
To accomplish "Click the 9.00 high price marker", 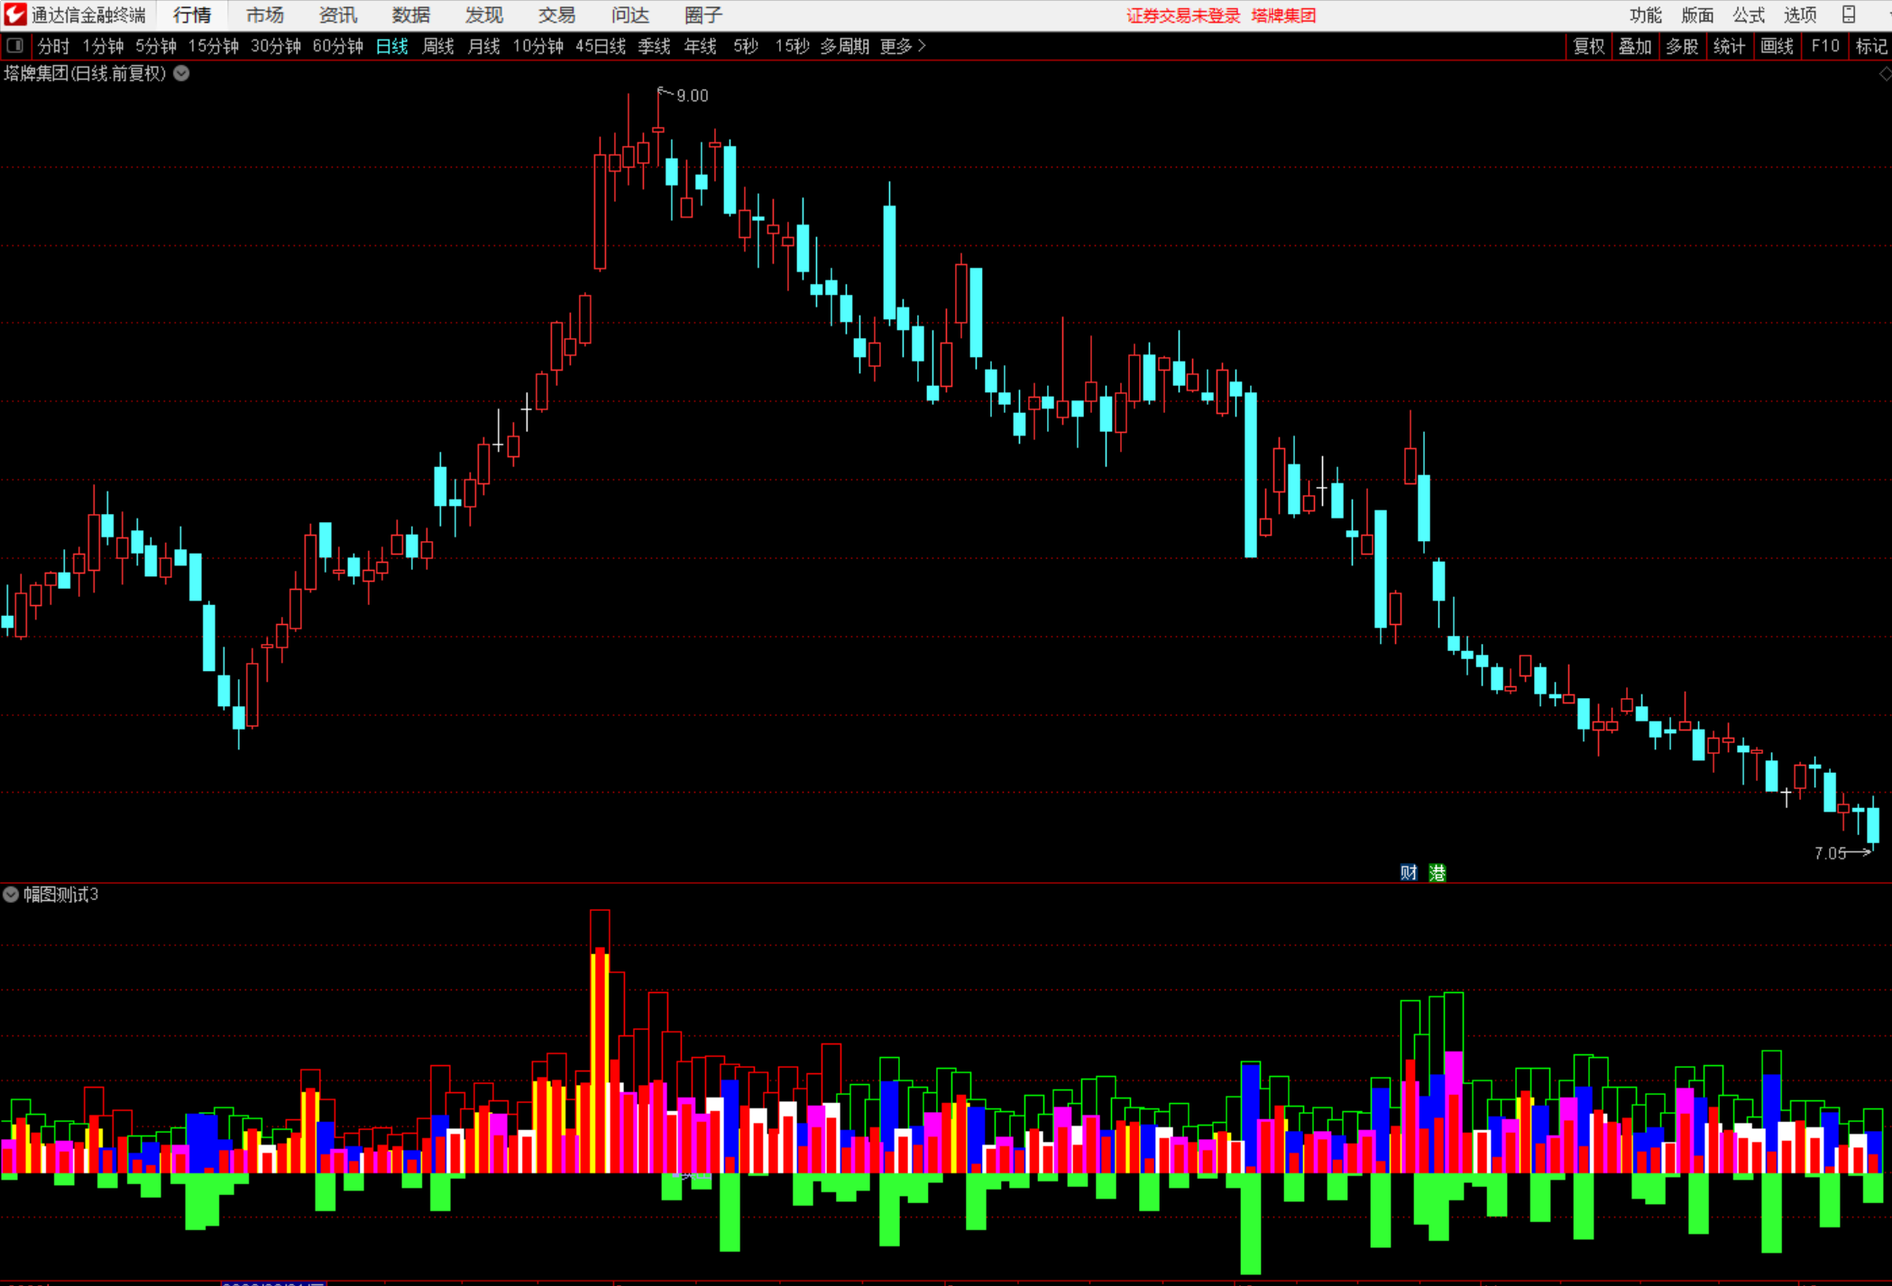I will (692, 96).
